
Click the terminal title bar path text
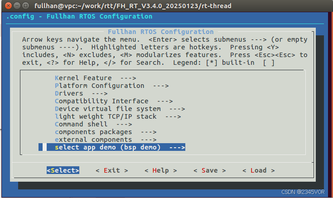click(133, 6)
